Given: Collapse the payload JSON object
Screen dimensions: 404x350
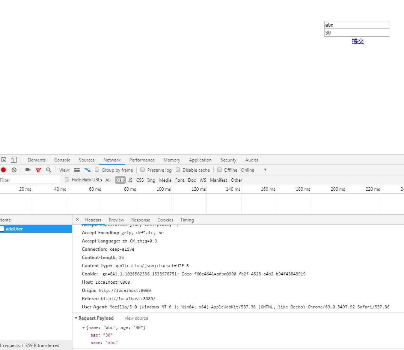Looking at the screenshot, I should click(x=83, y=328).
